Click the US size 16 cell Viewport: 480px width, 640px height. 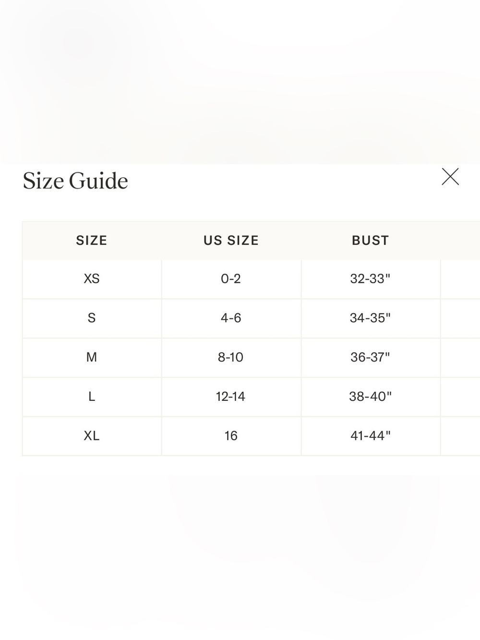coord(231,436)
